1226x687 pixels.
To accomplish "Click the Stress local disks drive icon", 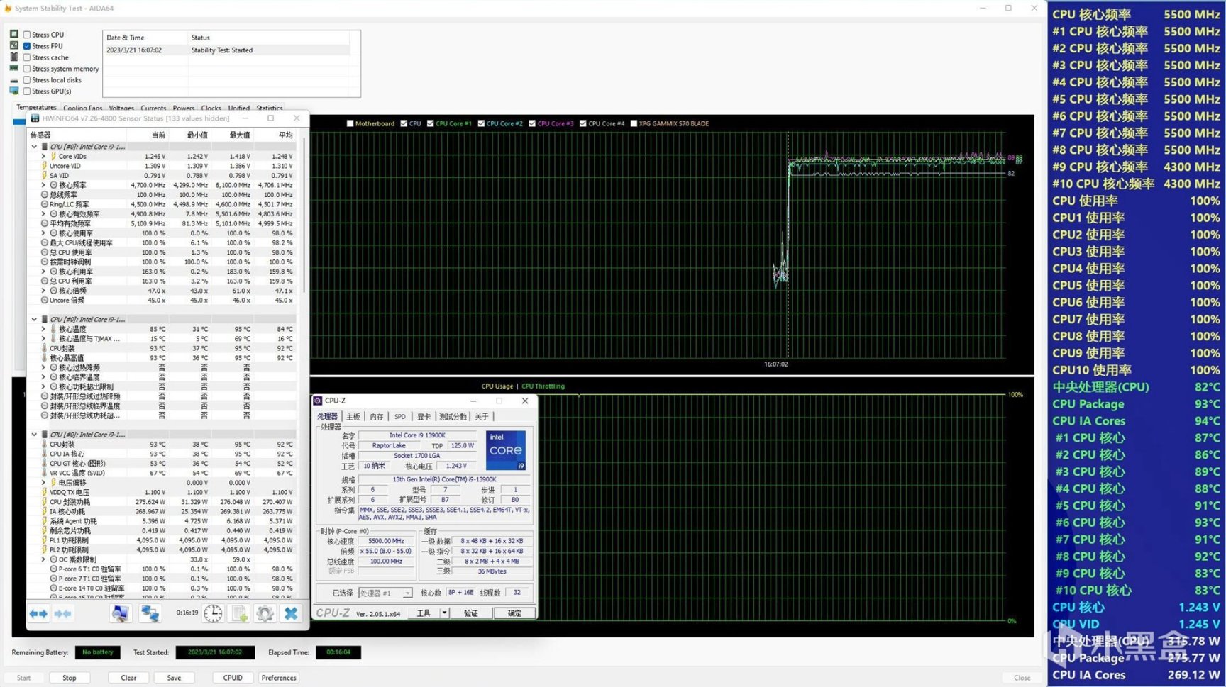I will coord(14,79).
